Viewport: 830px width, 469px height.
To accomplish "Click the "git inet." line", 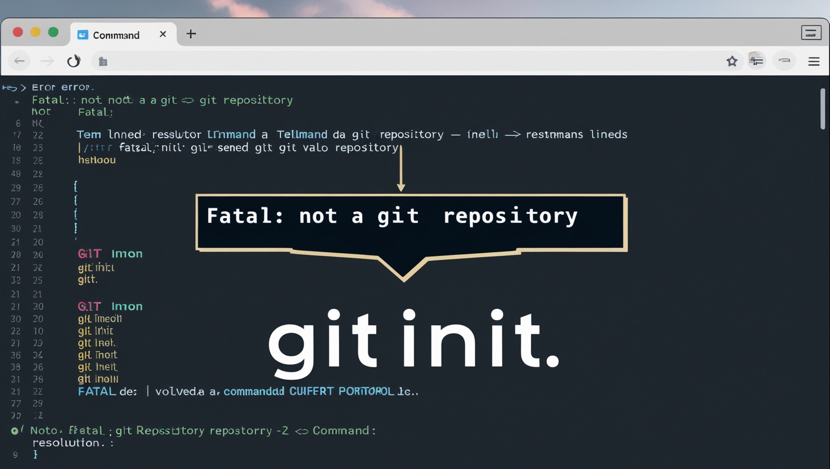I will (97, 343).
